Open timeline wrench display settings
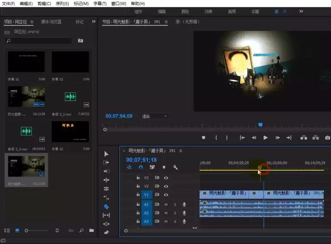Viewport: 331px width, 244px height. 175,167
